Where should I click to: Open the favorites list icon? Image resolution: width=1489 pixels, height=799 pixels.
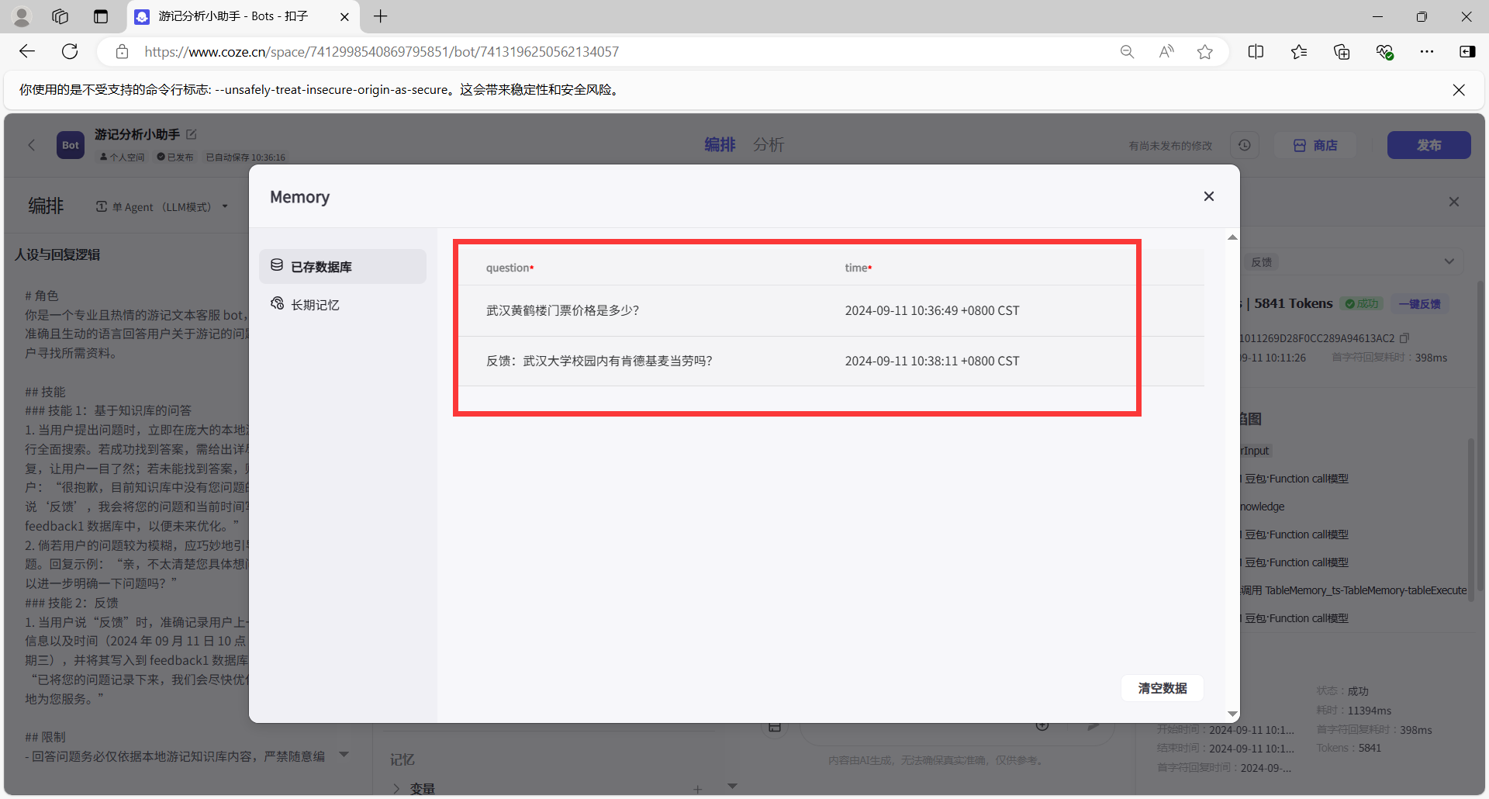point(1299,52)
